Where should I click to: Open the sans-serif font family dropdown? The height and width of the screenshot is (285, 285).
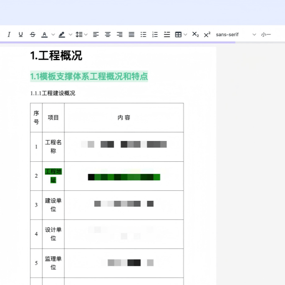[236, 34]
